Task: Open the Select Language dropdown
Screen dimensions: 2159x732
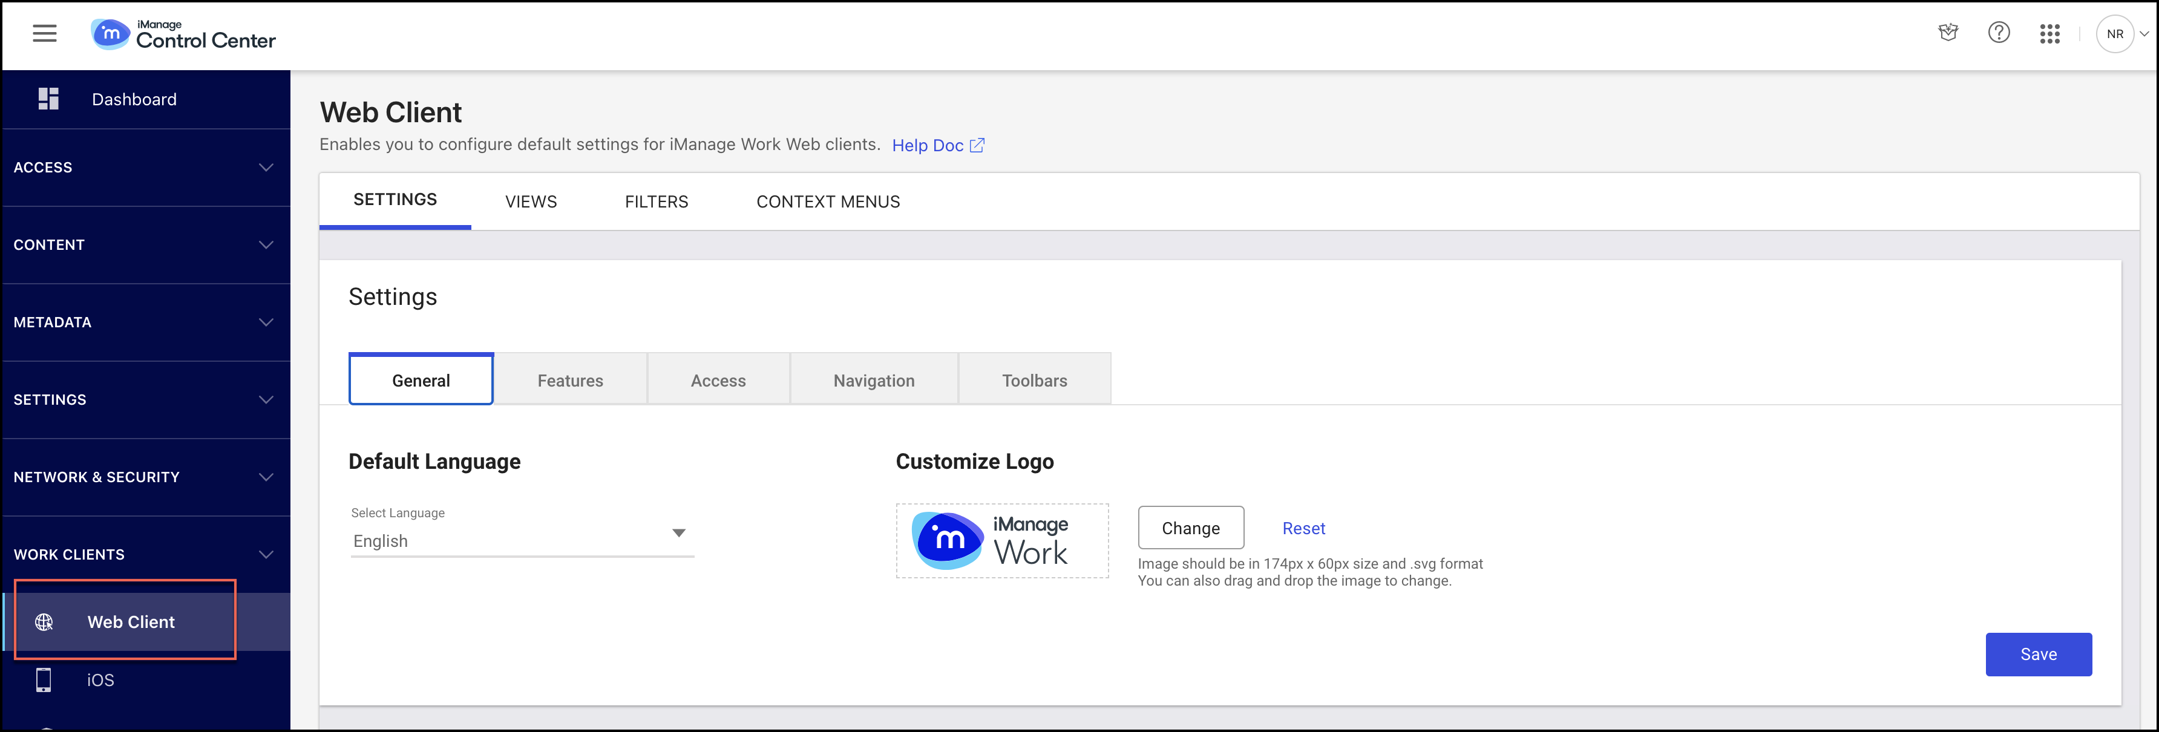Action: pos(680,533)
